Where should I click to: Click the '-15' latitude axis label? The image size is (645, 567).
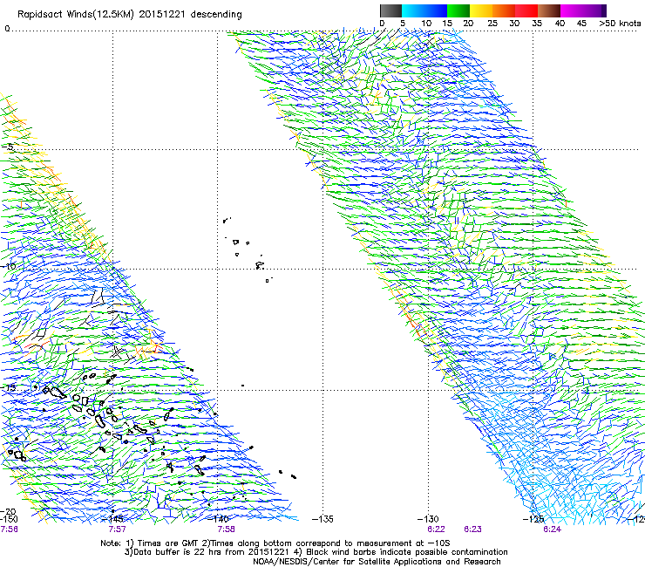8,387
